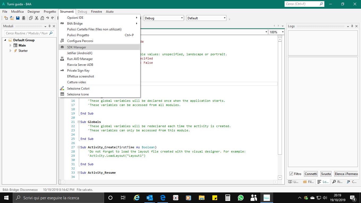Image resolution: width=361 pixels, height=203 pixels.
Task: Choose Selezione Colori menu entry
Action: (x=78, y=89)
